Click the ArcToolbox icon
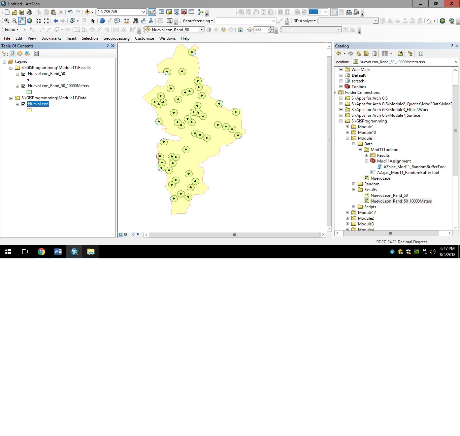The image size is (460, 436). [x=183, y=12]
